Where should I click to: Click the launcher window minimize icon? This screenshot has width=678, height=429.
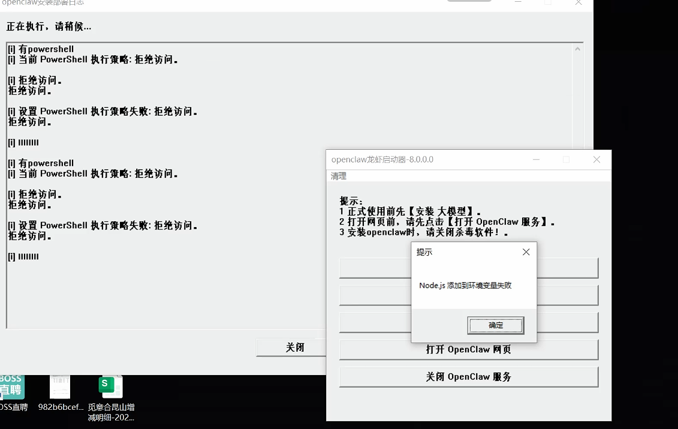pos(536,159)
